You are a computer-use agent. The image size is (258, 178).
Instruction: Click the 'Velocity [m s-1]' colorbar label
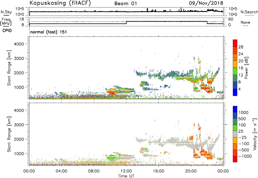[255, 134]
